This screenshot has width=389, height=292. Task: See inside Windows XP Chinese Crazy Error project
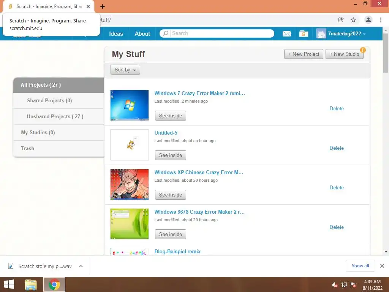coord(171,195)
